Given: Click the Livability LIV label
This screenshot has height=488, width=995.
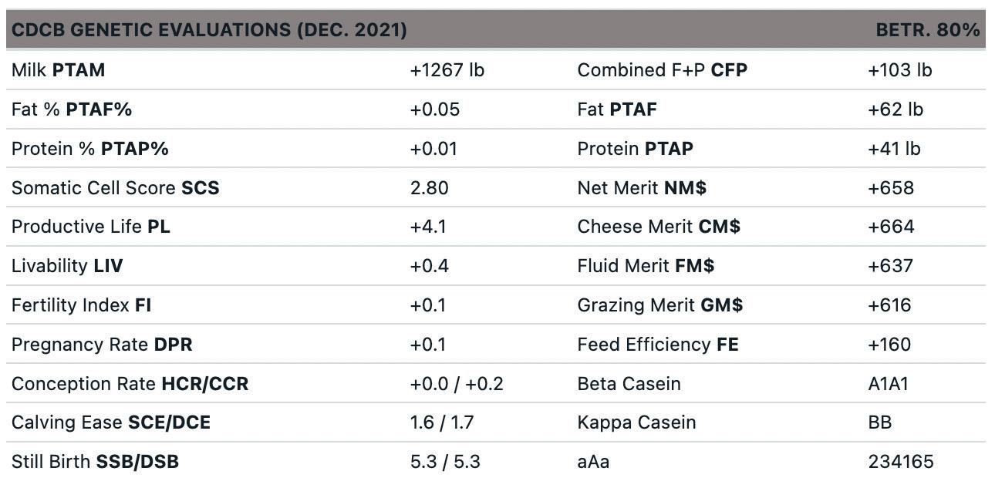Looking at the screenshot, I should [67, 266].
